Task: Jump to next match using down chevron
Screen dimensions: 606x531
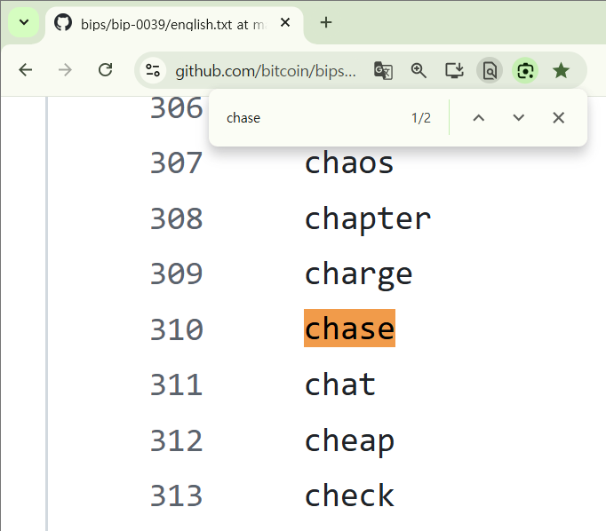Action: pyautogui.click(x=519, y=118)
